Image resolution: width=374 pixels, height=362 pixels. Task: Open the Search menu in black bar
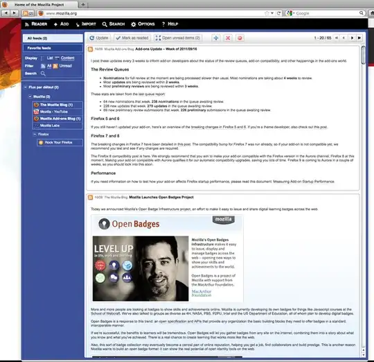point(114,24)
